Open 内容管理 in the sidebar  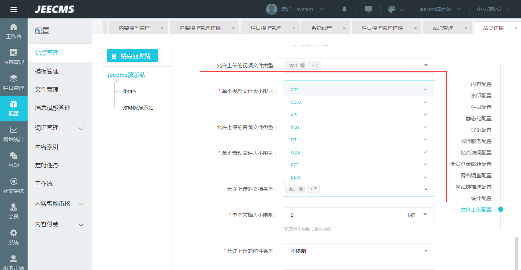(x=14, y=57)
